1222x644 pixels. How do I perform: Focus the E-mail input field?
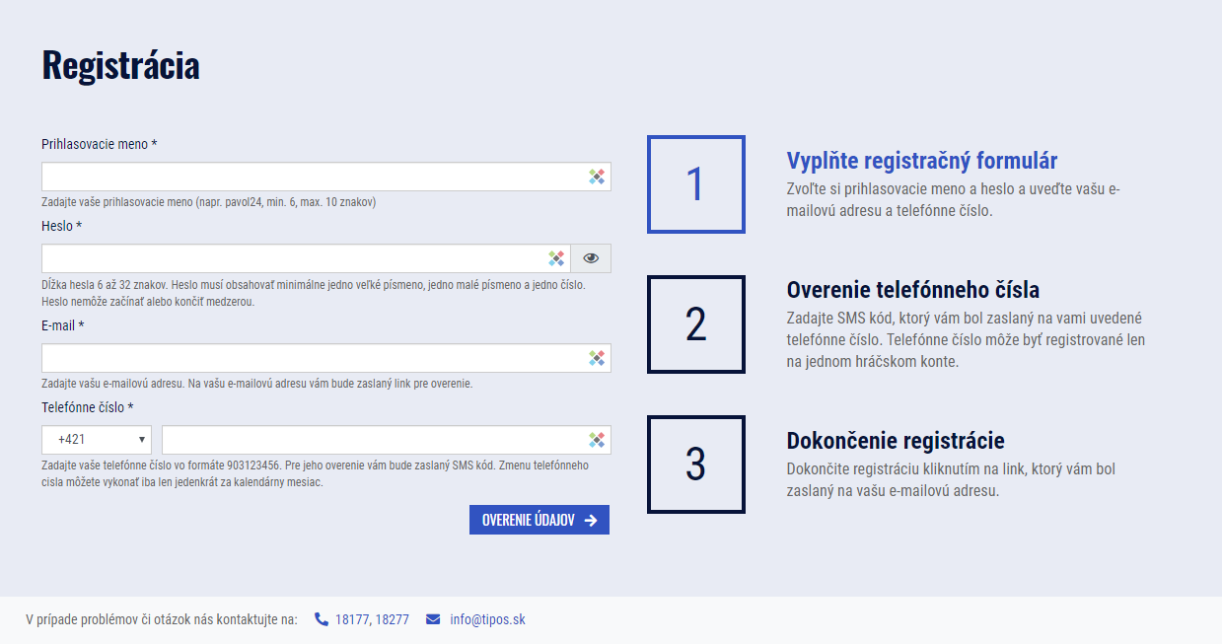(326, 358)
